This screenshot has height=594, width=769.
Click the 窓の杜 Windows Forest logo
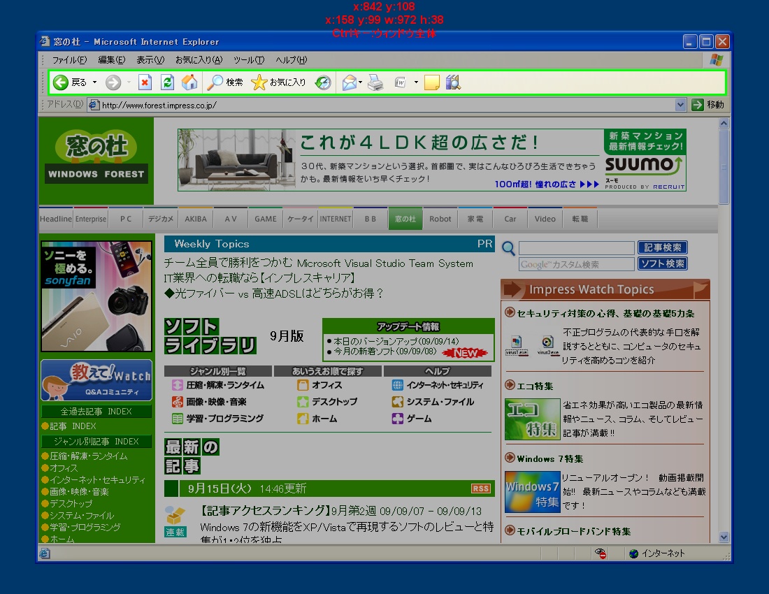[96, 157]
